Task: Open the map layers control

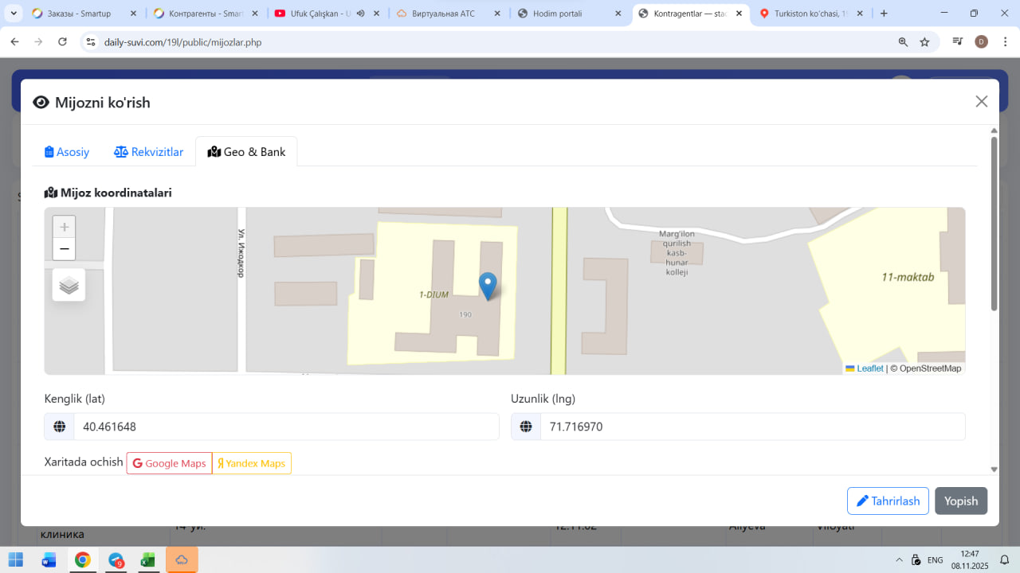Action: (x=69, y=285)
